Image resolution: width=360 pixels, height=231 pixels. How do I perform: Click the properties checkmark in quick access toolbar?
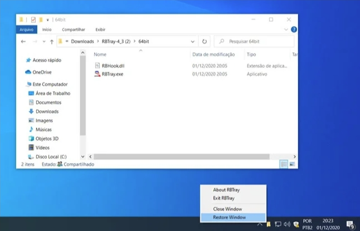33,19
